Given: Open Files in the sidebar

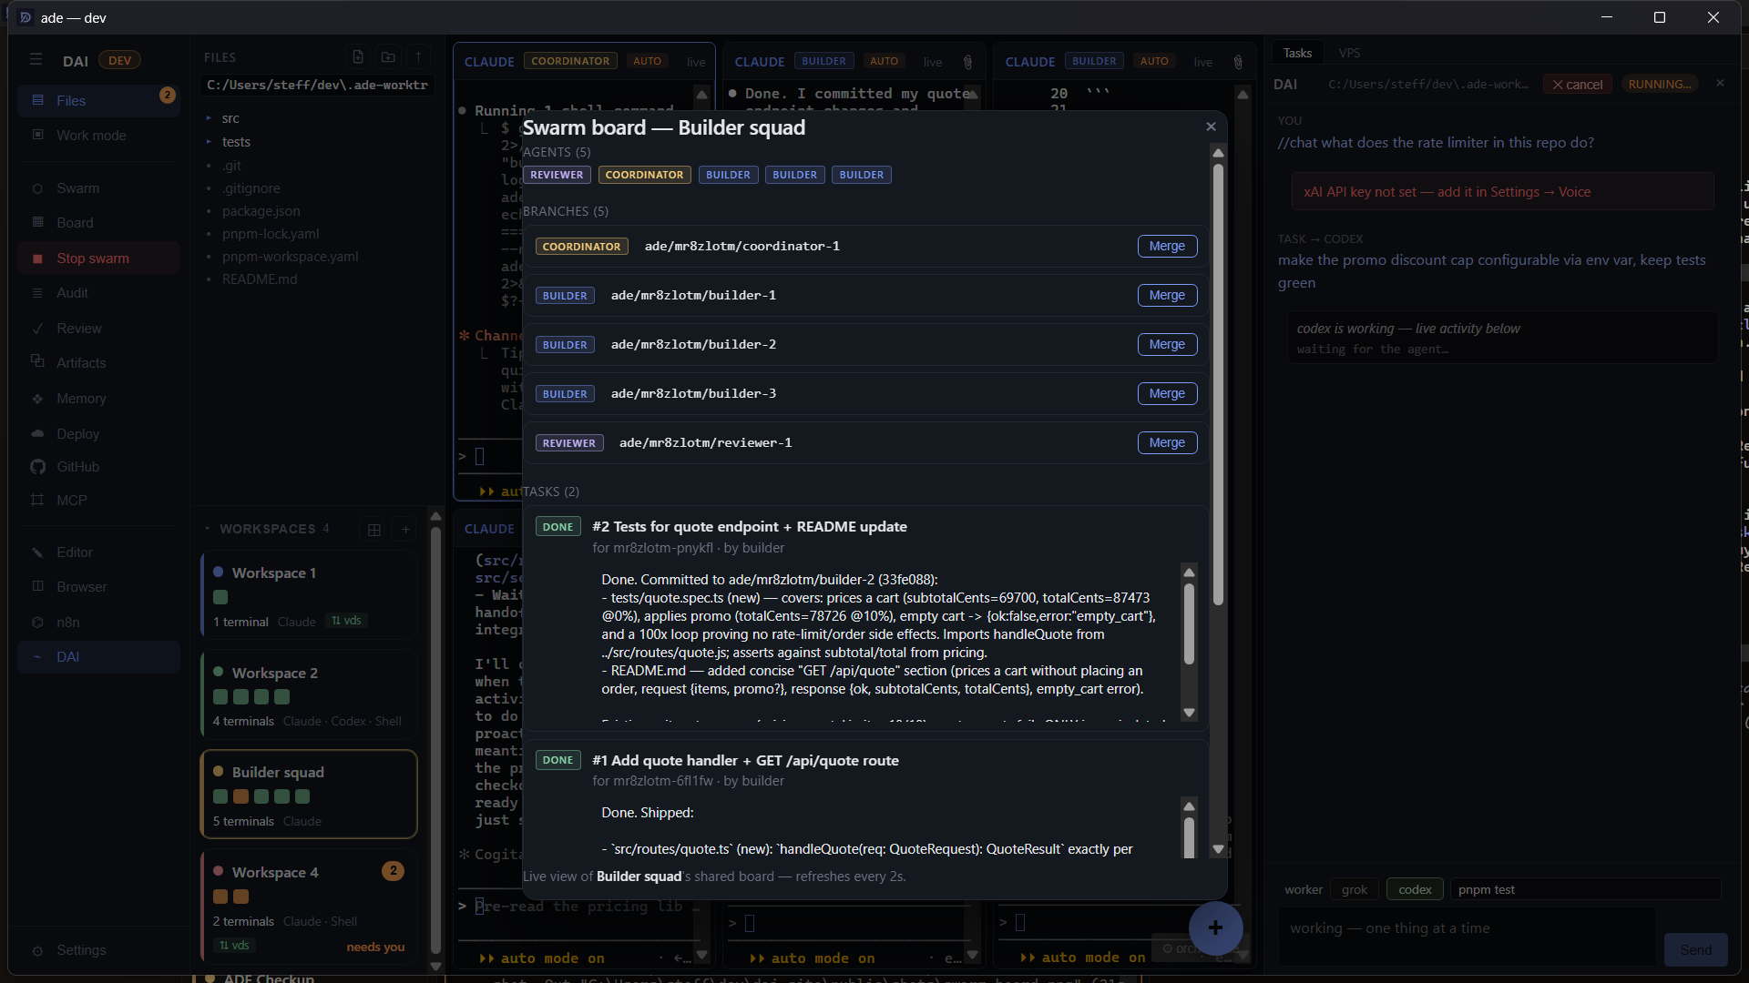Looking at the screenshot, I should (98, 100).
